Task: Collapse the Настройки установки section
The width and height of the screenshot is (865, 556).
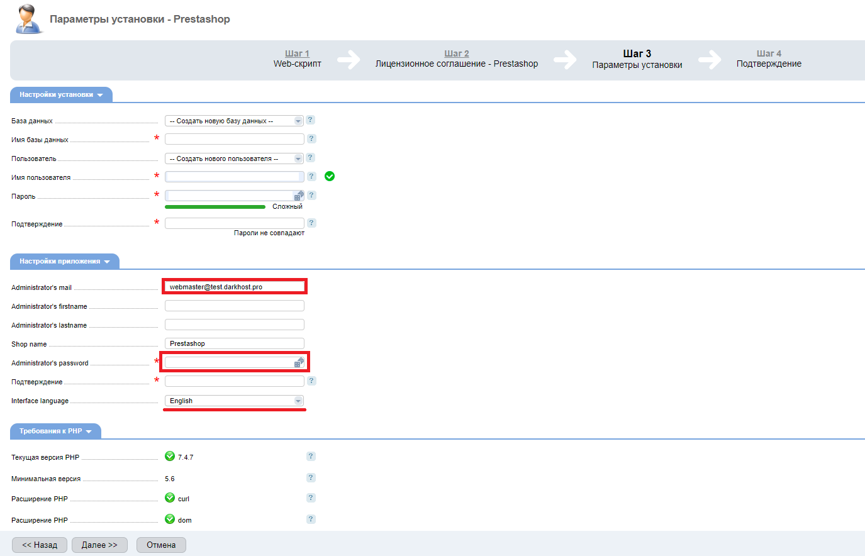Action: 61,94
